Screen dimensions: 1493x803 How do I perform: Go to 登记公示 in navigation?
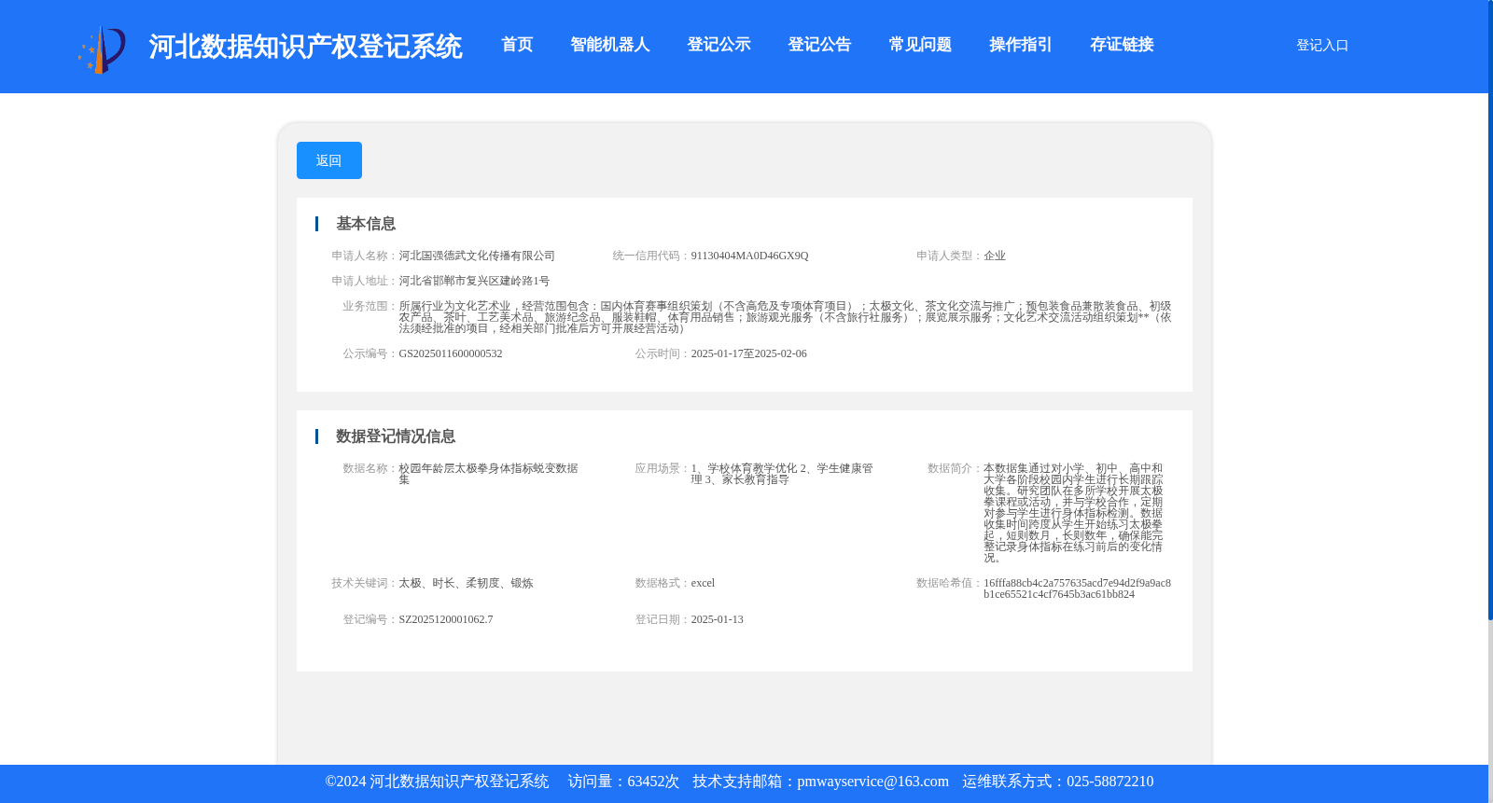click(719, 45)
